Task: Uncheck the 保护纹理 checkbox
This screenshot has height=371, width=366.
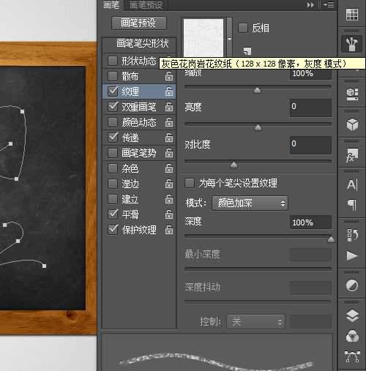Action: click(113, 229)
